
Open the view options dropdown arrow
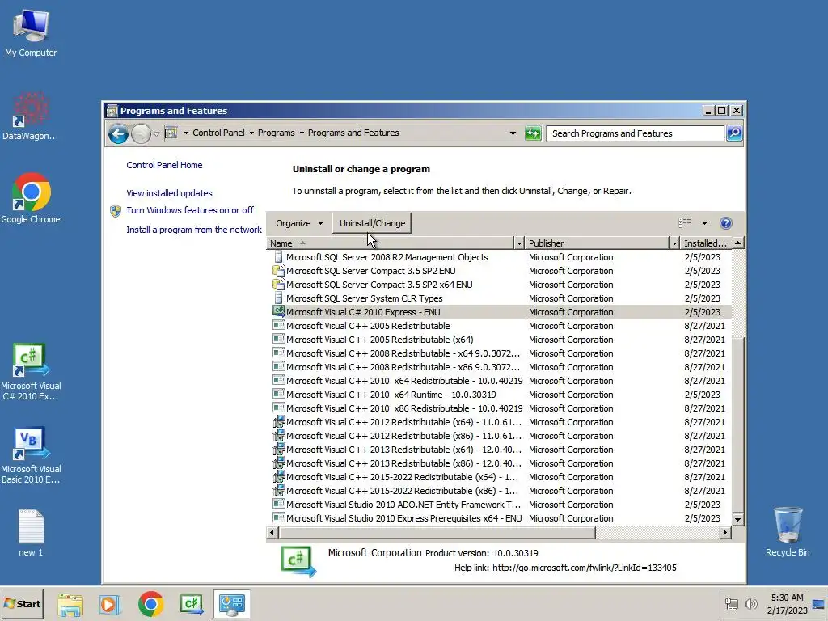click(x=704, y=223)
